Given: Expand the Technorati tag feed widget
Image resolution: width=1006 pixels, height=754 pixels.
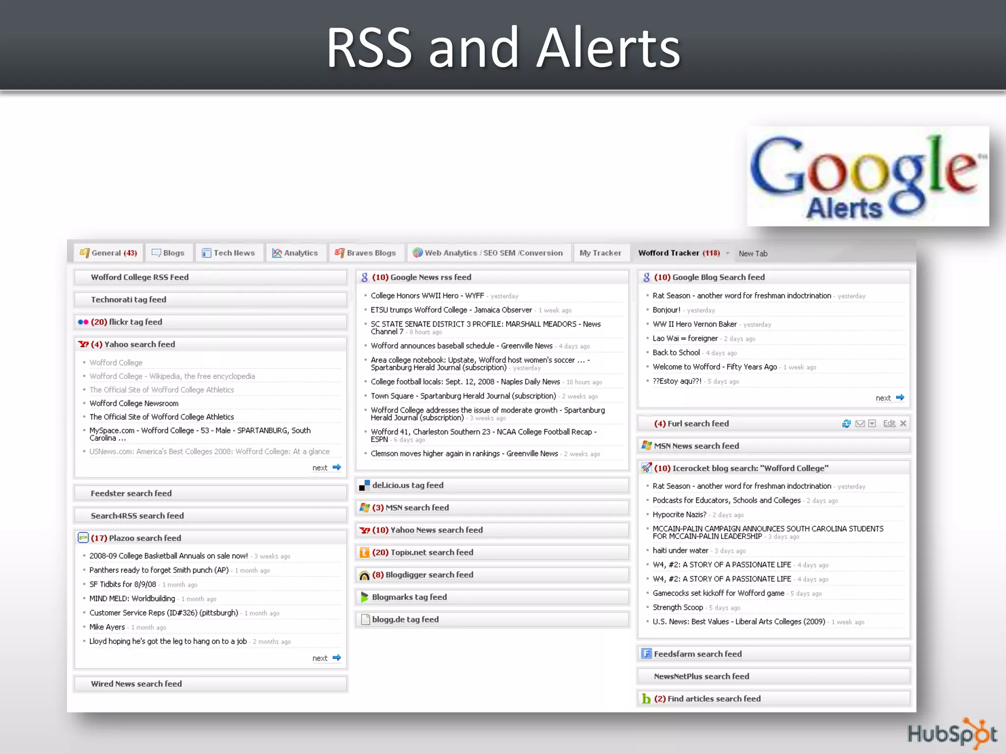Looking at the screenshot, I should (129, 299).
